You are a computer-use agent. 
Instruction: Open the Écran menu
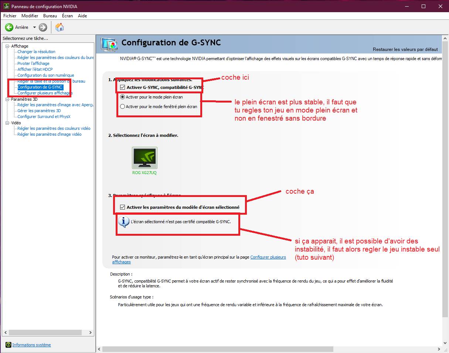point(67,16)
